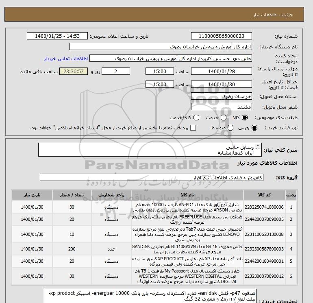The width and height of the screenshot is (313, 303).
Task: Click the general description text area
Action: coord(150,150)
